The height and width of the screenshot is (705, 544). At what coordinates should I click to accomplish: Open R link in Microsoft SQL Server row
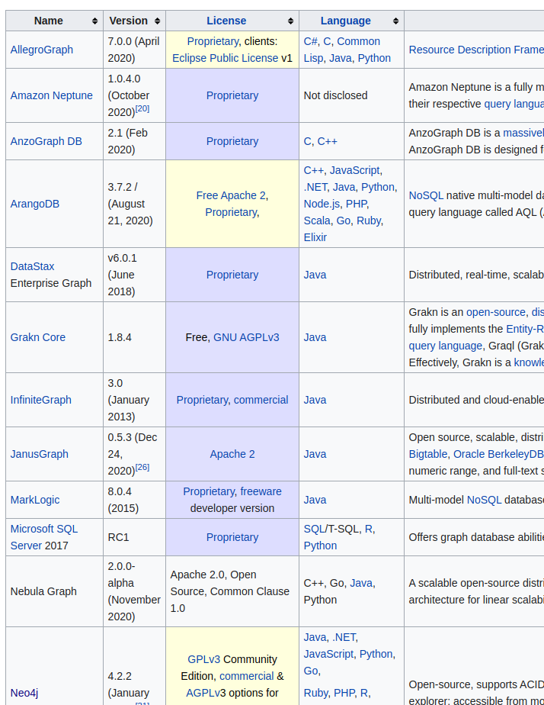coord(369,530)
